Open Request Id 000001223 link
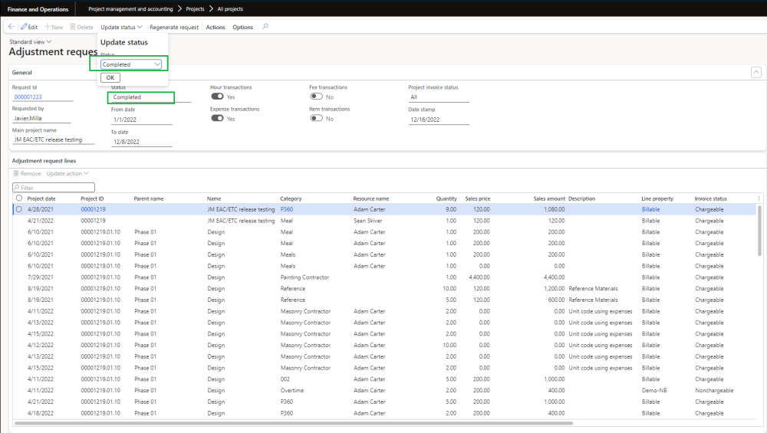 click(x=28, y=97)
